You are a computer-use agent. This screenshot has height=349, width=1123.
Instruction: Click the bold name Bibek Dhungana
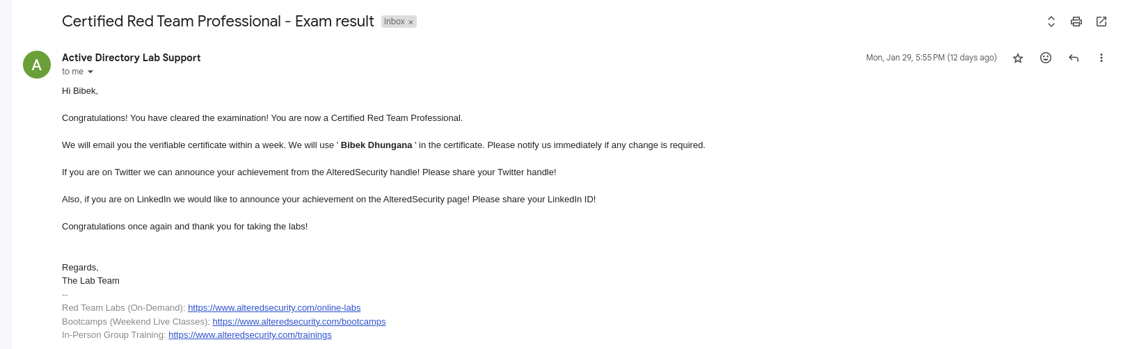(x=376, y=145)
